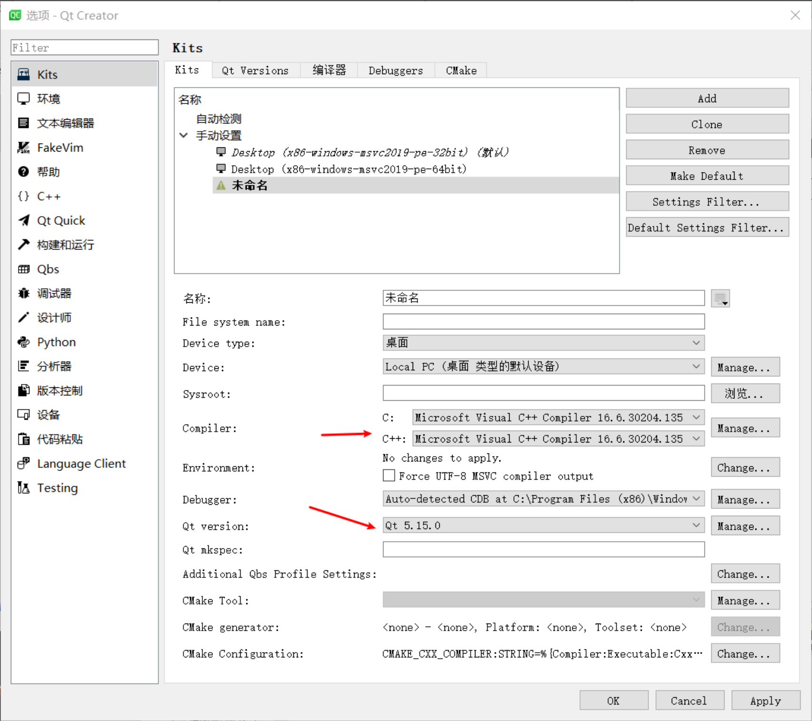Click the Add kit button
The width and height of the screenshot is (812, 721).
pos(707,98)
